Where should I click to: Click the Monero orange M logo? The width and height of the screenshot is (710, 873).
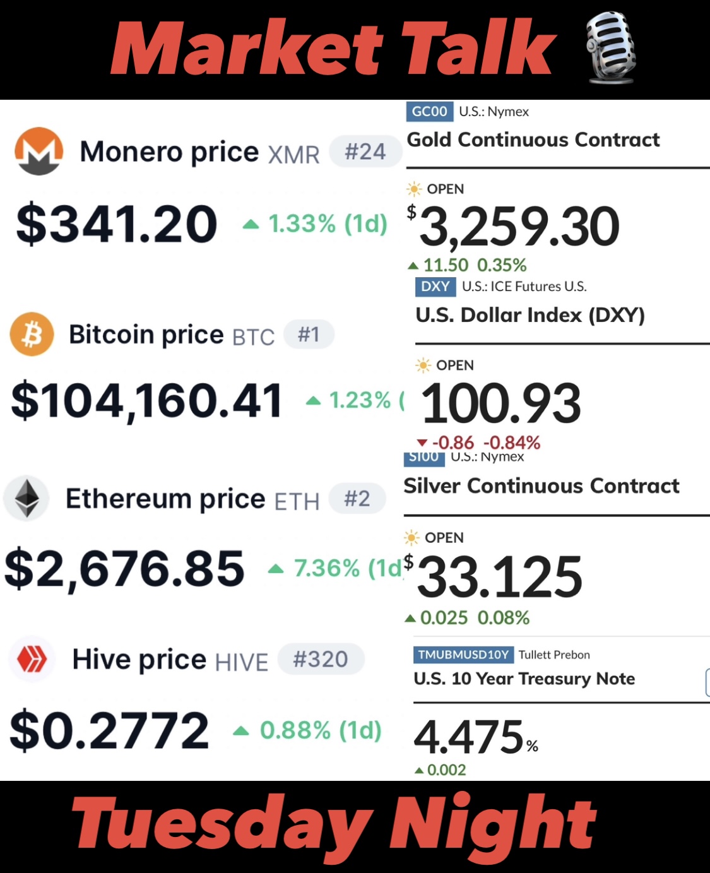pos(38,151)
